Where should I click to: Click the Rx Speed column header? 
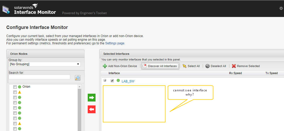click(x=235, y=73)
